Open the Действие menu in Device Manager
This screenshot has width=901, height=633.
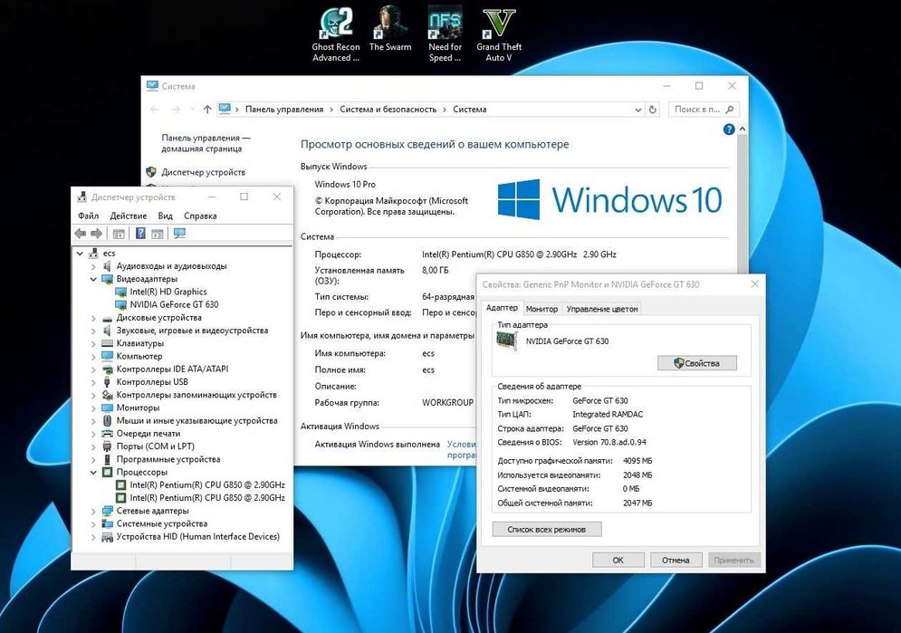(129, 216)
